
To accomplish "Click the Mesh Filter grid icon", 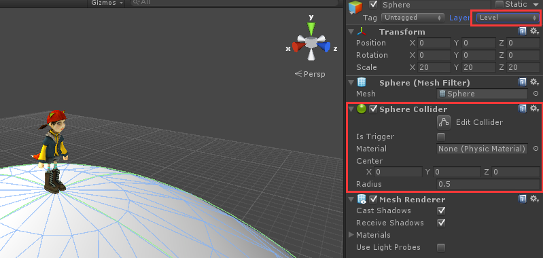I will (362, 82).
